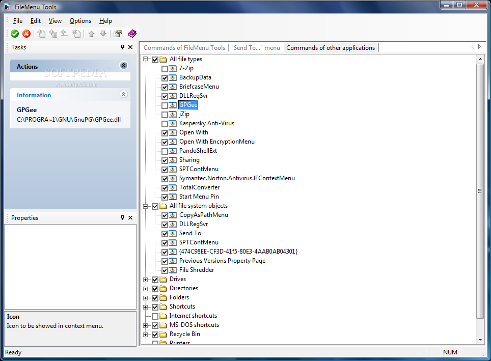The image size is (491, 361).
Task: Expand the Drives tree node
Action: click(x=145, y=280)
